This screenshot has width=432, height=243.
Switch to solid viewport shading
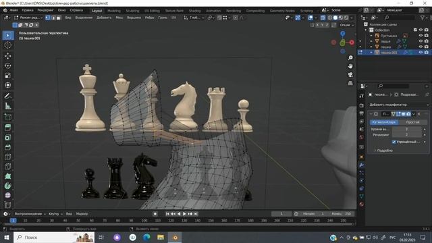pyautogui.click(x=335, y=18)
